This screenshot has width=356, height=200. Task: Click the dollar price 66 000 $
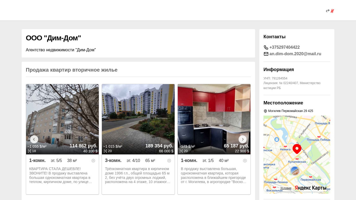pyautogui.click(x=166, y=151)
